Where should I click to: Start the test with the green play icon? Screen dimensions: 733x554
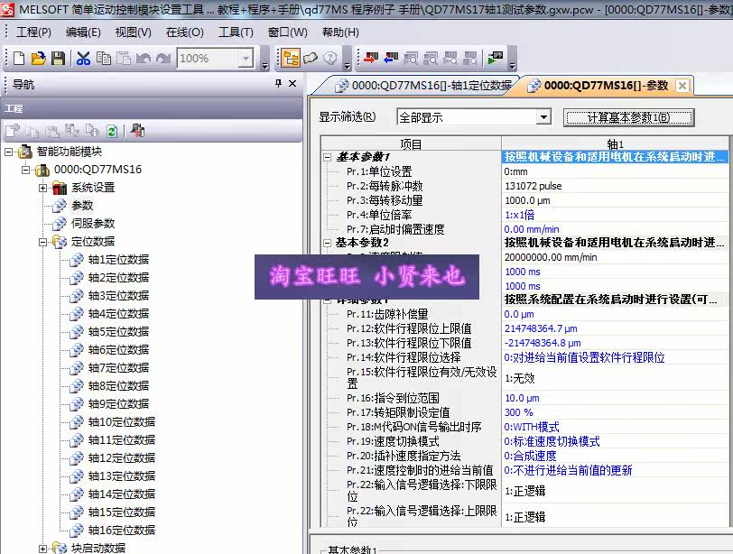[495, 59]
